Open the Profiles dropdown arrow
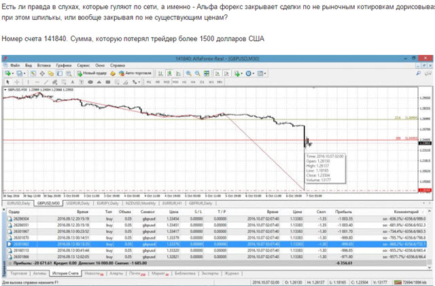This screenshot has height=286, width=435. point(24,74)
